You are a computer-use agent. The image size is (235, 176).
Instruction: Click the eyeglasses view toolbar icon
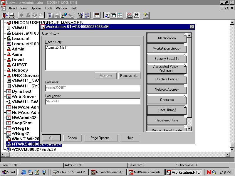(x=136, y=15)
